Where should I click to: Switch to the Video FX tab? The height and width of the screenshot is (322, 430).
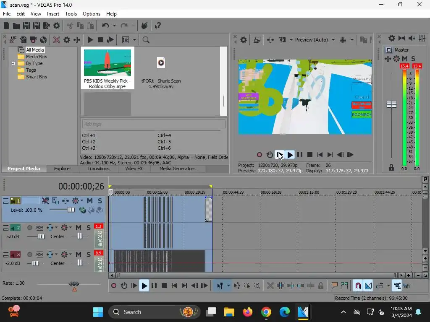[134, 169]
